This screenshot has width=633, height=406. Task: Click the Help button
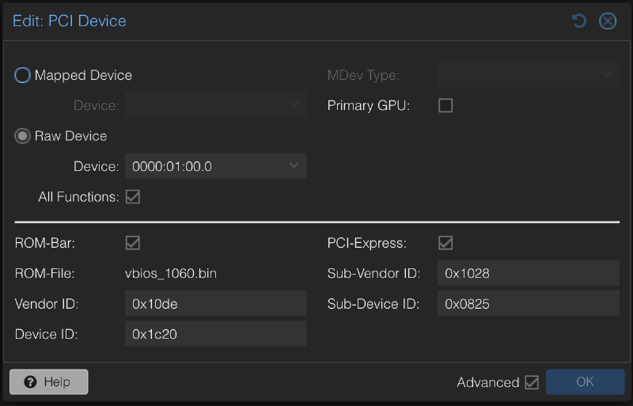point(49,381)
